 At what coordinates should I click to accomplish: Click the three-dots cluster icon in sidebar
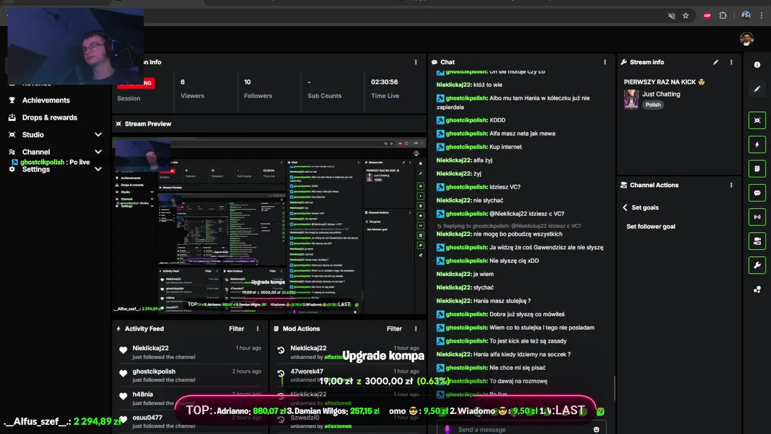click(x=757, y=290)
